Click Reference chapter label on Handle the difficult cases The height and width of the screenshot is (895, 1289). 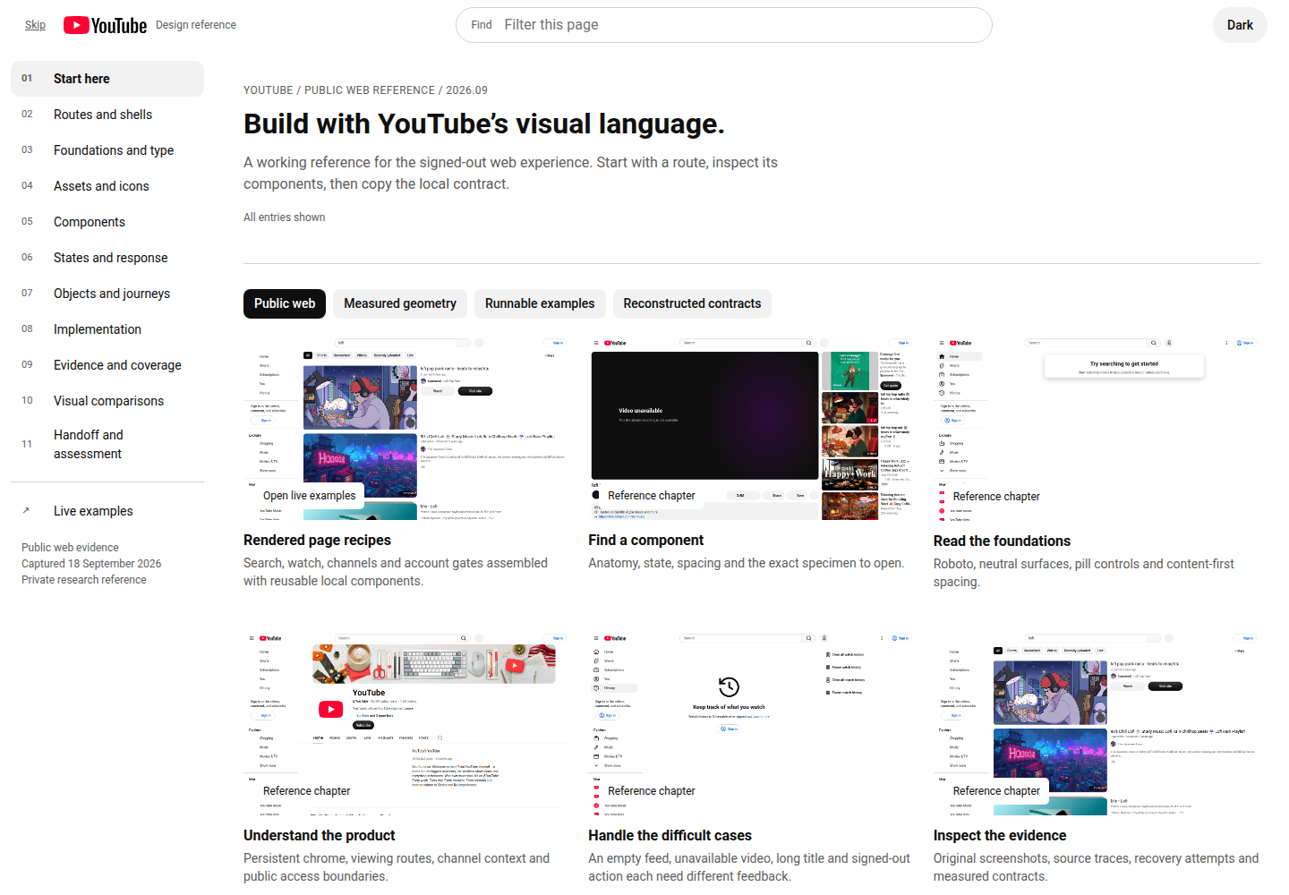click(652, 791)
